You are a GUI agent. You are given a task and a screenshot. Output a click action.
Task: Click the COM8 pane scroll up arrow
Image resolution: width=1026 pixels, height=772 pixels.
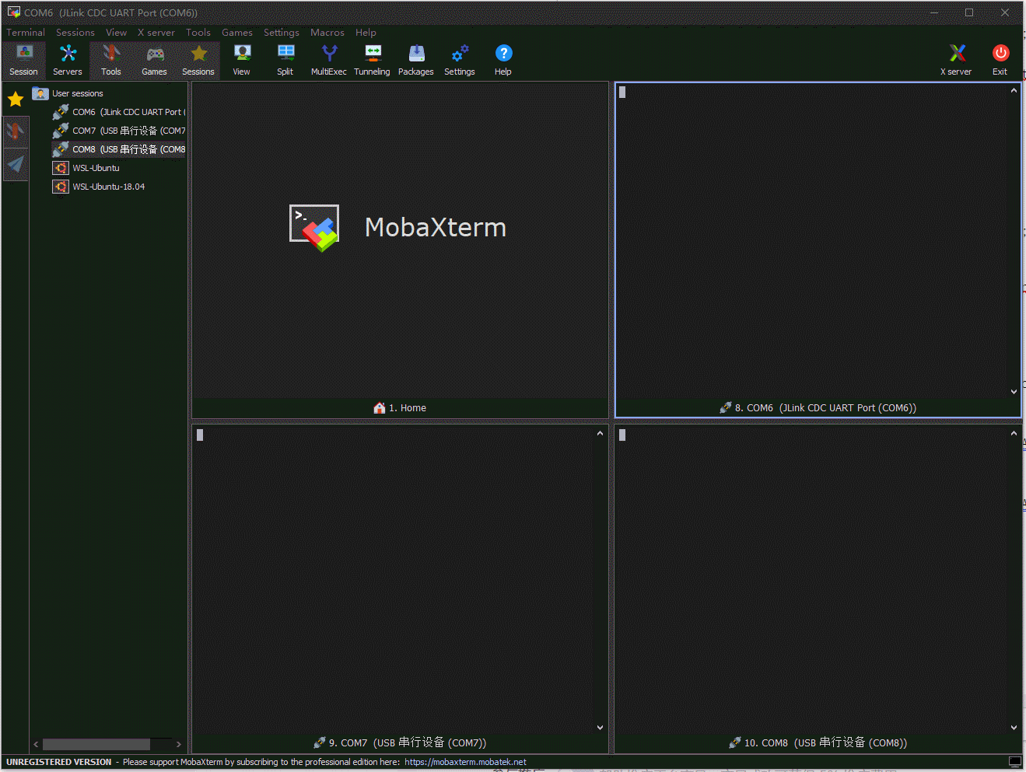click(1014, 433)
